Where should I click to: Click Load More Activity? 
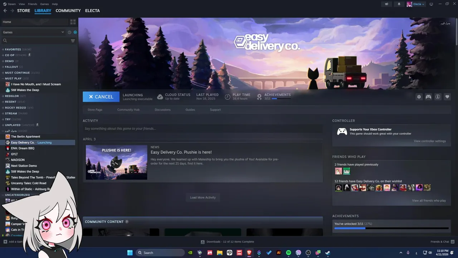[x=203, y=197]
